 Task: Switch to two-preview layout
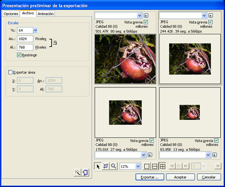click(x=155, y=166)
